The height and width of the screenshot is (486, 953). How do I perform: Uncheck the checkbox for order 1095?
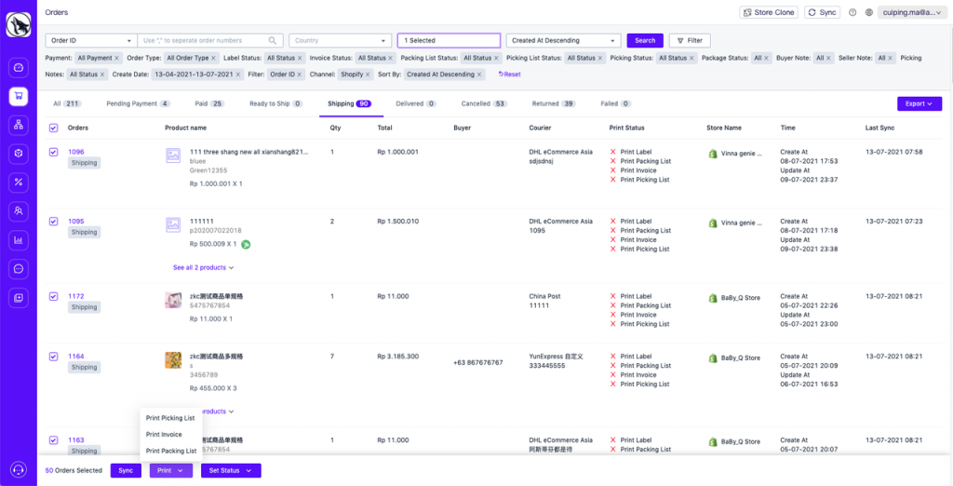point(53,222)
